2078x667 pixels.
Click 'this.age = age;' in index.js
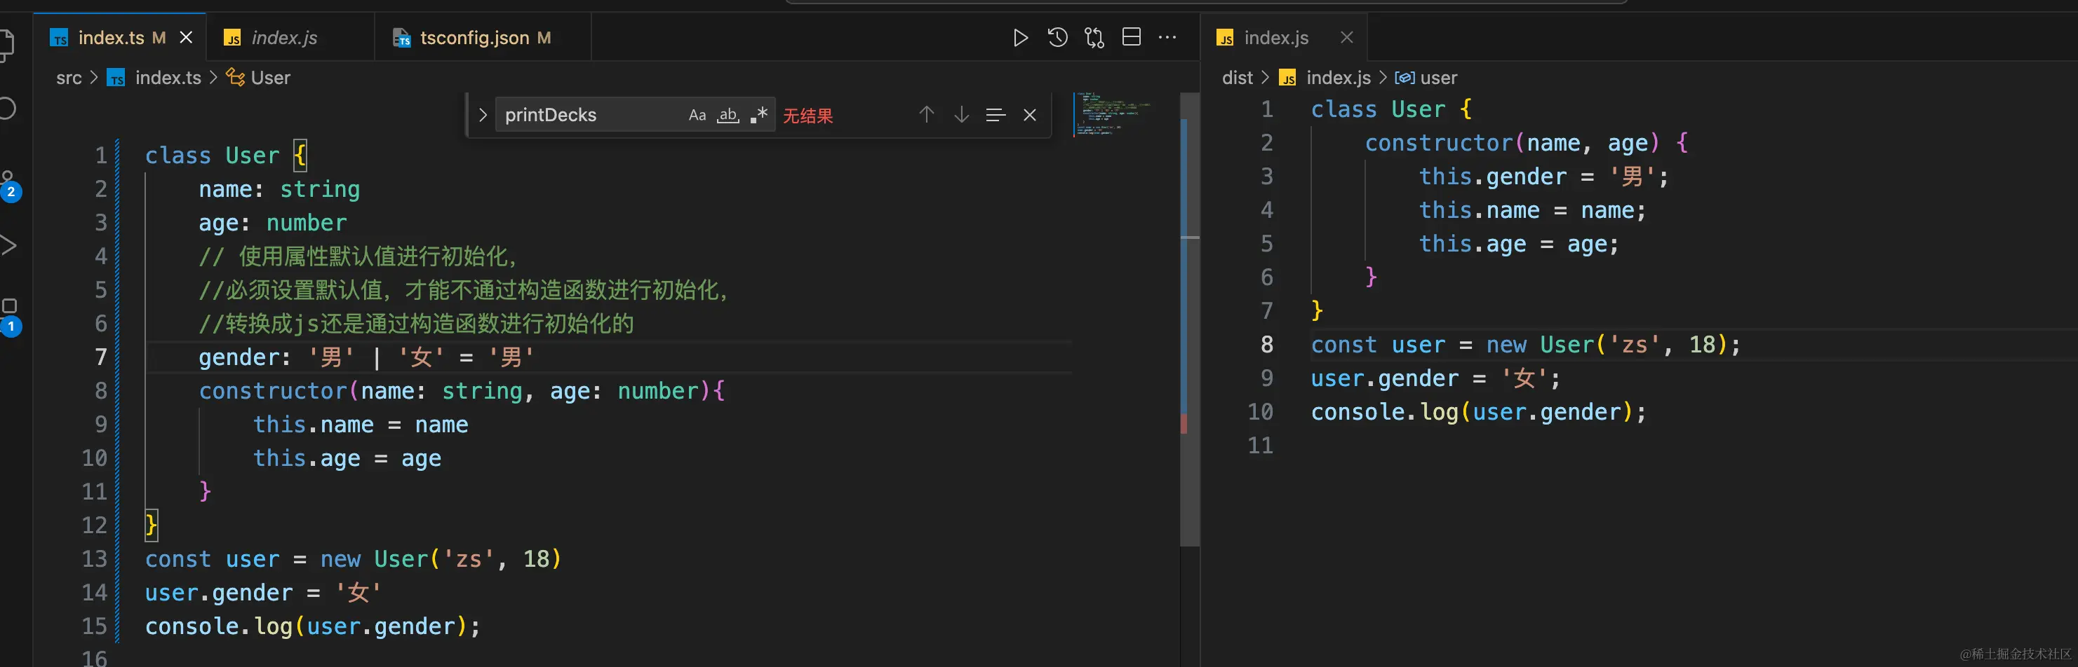tap(1518, 244)
